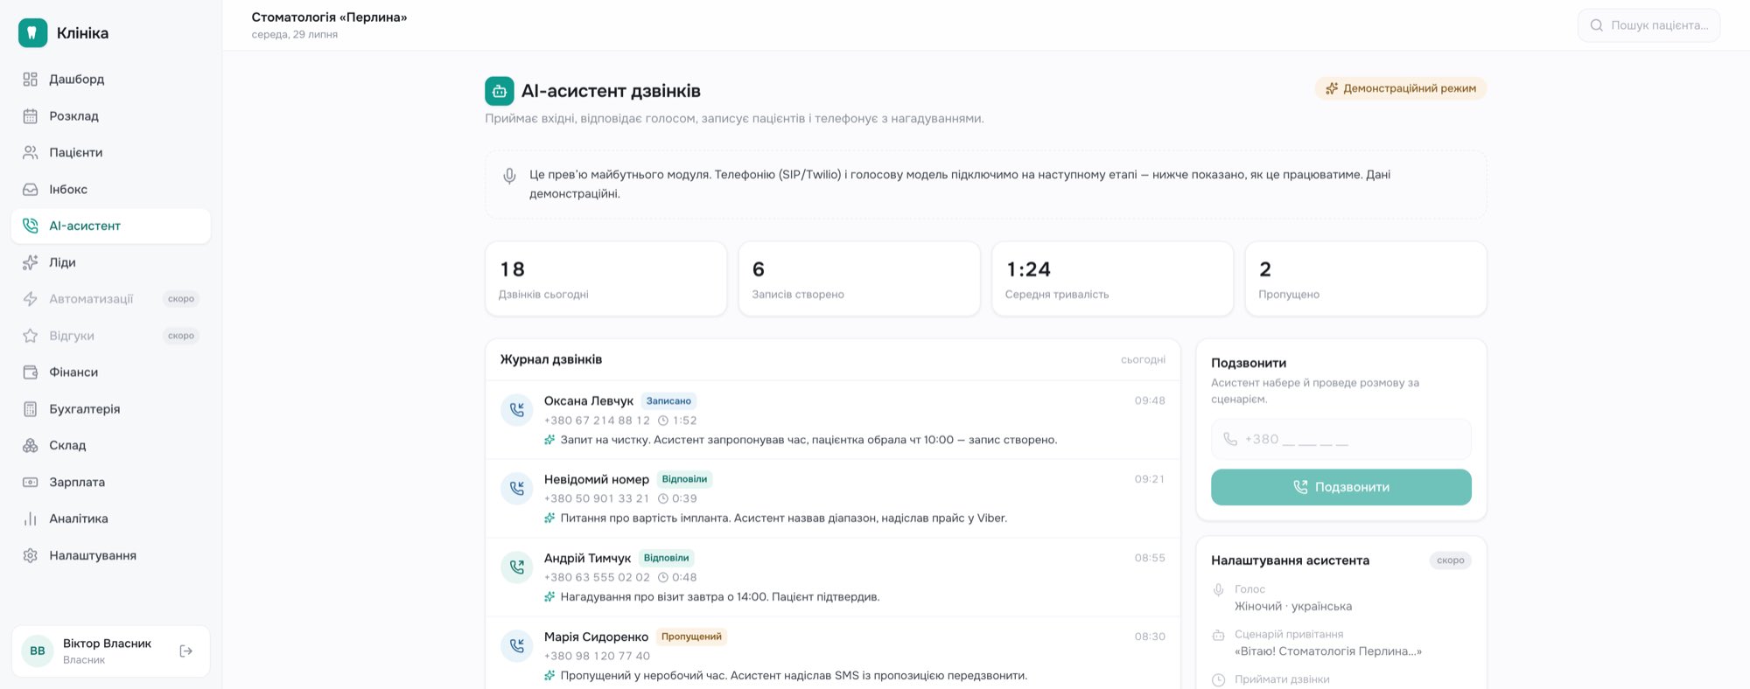Click the microphone icon in the preview notice

pos(509,176)
